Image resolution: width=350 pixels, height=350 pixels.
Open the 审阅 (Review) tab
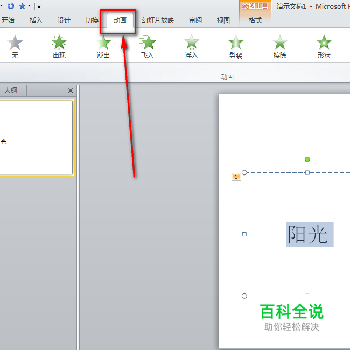tap(195, 20)
